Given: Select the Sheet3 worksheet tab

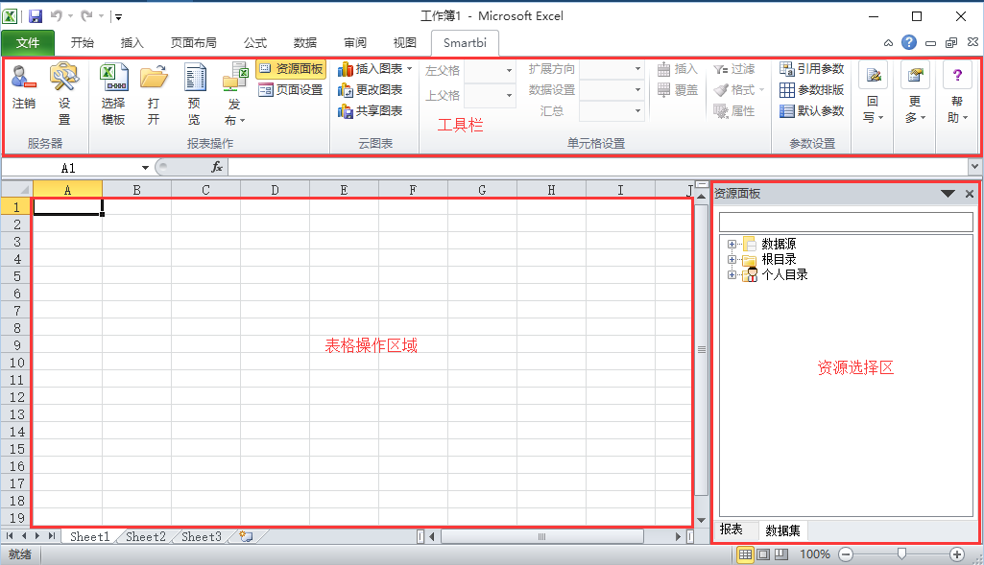Looking at the screenshot, I should click(x=202, y=537).
